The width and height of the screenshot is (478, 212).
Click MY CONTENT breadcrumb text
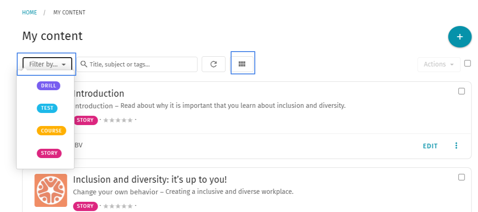(x=69, y=13)
